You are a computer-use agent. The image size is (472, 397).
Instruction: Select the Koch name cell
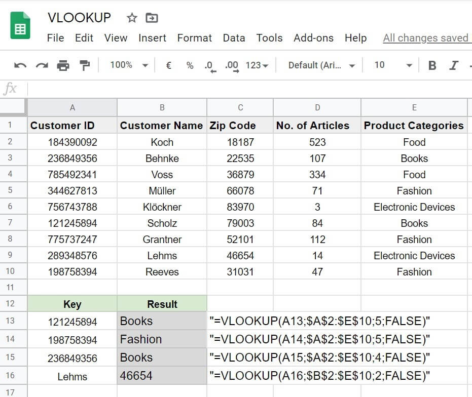click(162, 142)
